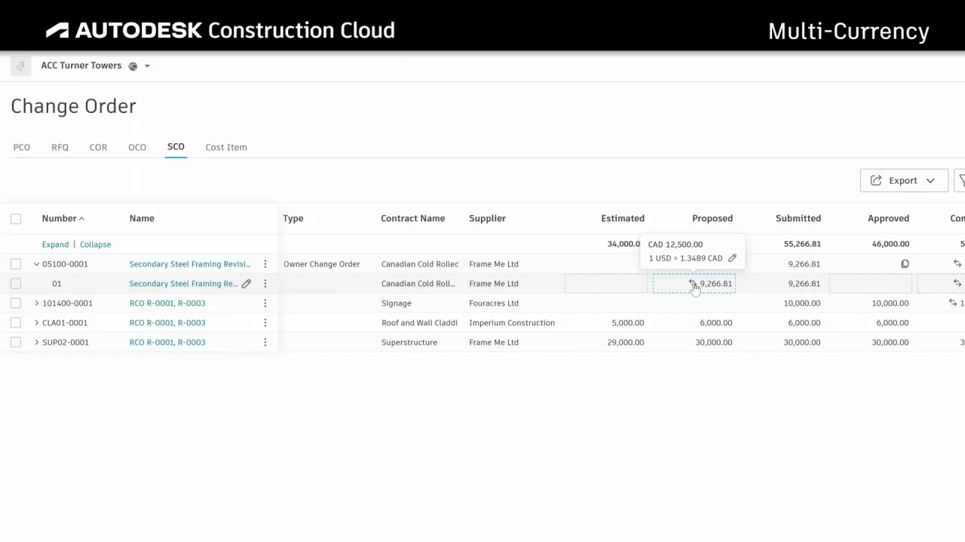Check the box for row 05100-0001
The height and width of the screenshot is (542, 965).
click(x=16, y=264)
